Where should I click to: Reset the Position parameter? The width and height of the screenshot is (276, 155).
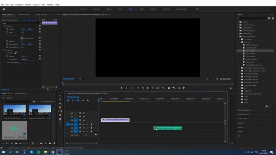[40, 29]
